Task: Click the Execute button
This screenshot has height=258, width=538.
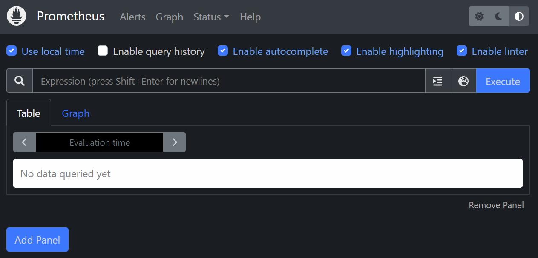Action: 503,80
